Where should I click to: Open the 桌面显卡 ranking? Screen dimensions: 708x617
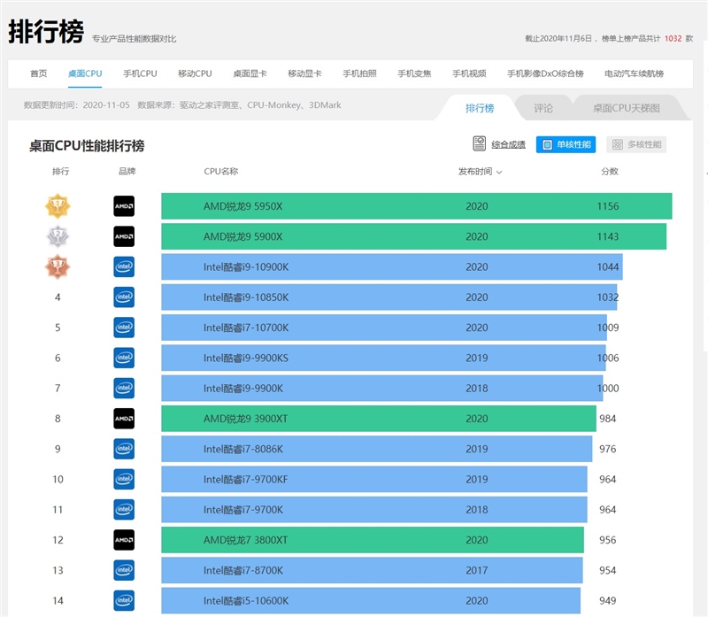[250, 73]
